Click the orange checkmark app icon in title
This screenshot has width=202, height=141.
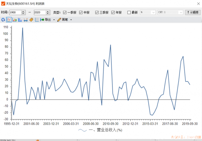(3, 4)
